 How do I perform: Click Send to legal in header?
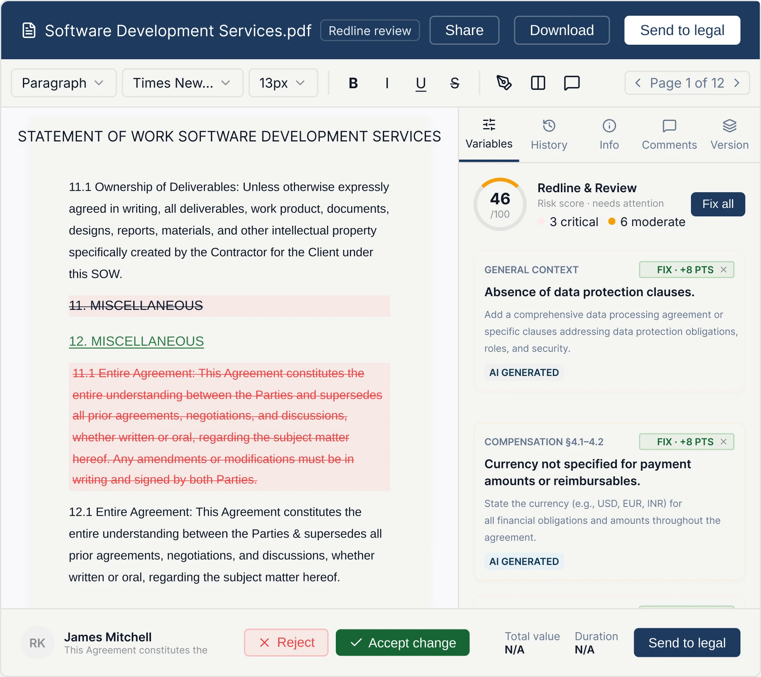coord(682,30)
